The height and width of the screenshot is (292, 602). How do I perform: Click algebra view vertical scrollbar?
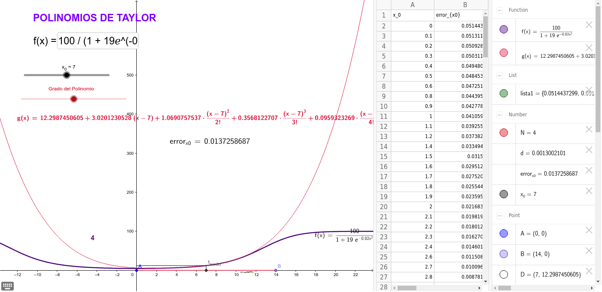[x=598, y=69]
